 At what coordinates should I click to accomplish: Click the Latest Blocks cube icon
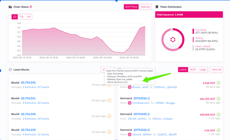pos(10,69)
